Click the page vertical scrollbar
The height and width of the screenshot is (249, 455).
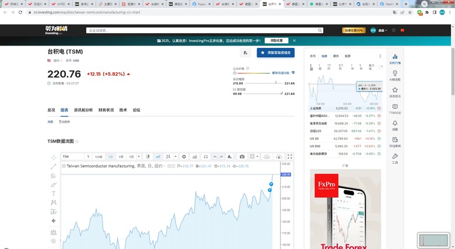click(453, 72)
